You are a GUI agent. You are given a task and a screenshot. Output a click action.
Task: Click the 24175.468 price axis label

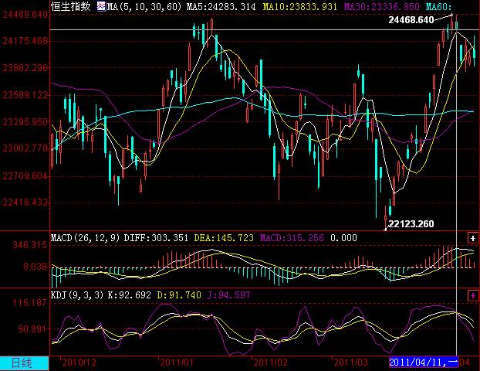(x=25, y=41)
